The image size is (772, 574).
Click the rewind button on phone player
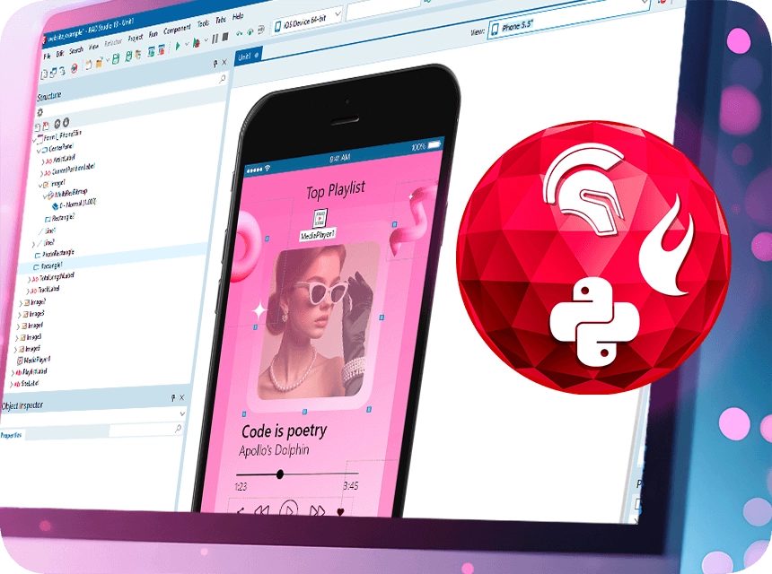tap(261, 511)
